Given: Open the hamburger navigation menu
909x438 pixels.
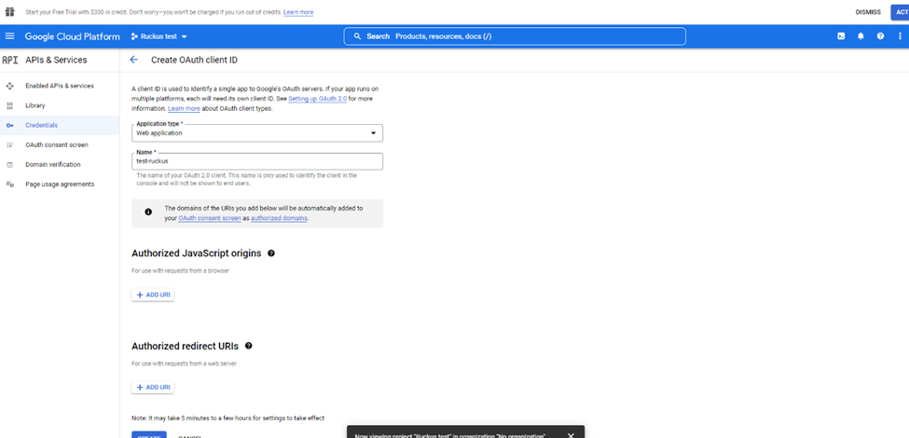Looking at the screenshot, I should click(9, 36).
